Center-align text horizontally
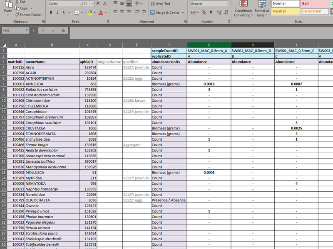Screen dimensions: 333x249 [122, 12]
